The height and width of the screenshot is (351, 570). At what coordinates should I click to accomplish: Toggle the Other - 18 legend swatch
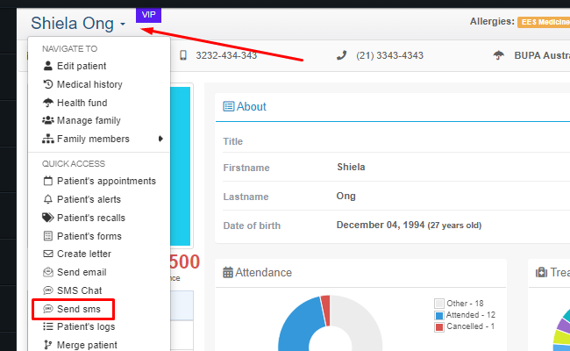tap(439, 304)
